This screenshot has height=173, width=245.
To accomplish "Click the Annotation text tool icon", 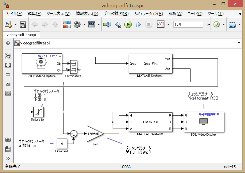I will (8, 84).
